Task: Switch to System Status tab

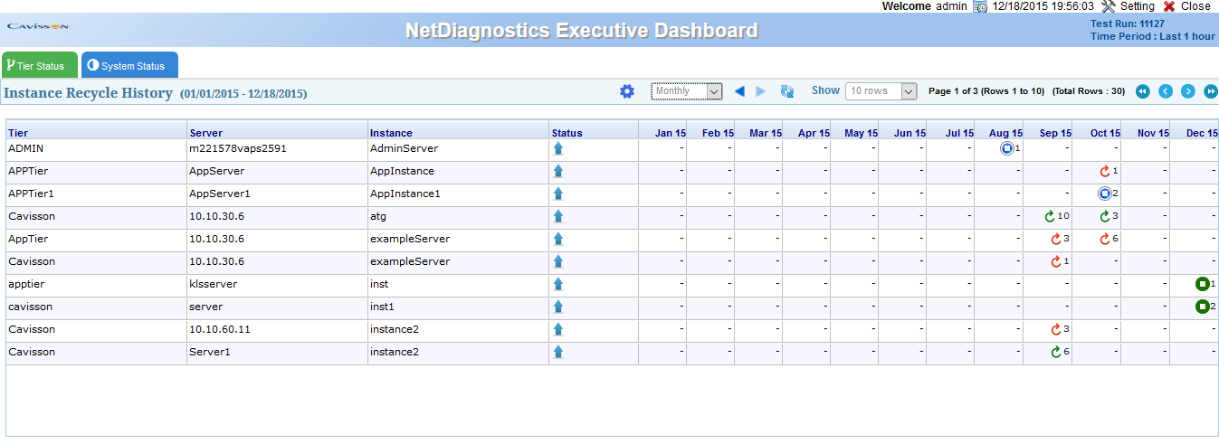Action: (x=129, y=65)
